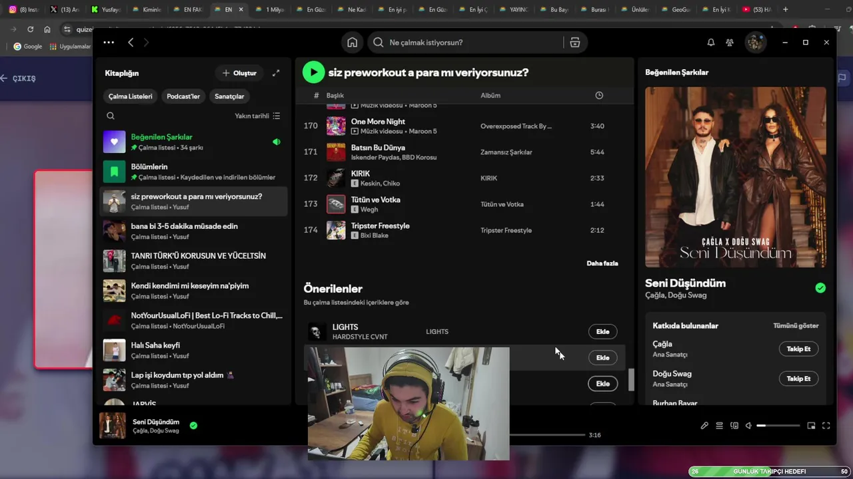Mute volume speaker icon
The width and height of the screenshot is (853, 479).
(748, 426)
